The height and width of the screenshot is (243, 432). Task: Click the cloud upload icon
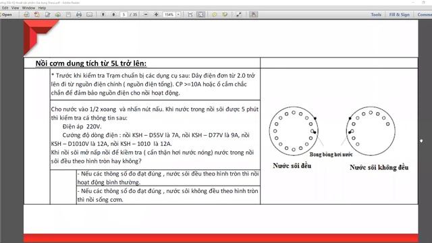click(58, 14)
